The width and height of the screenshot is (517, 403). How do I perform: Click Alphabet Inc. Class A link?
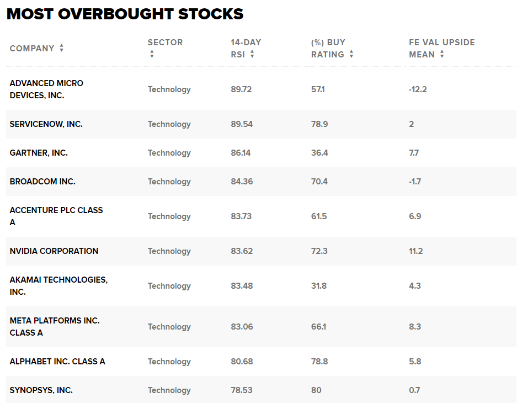coord(57,362)
